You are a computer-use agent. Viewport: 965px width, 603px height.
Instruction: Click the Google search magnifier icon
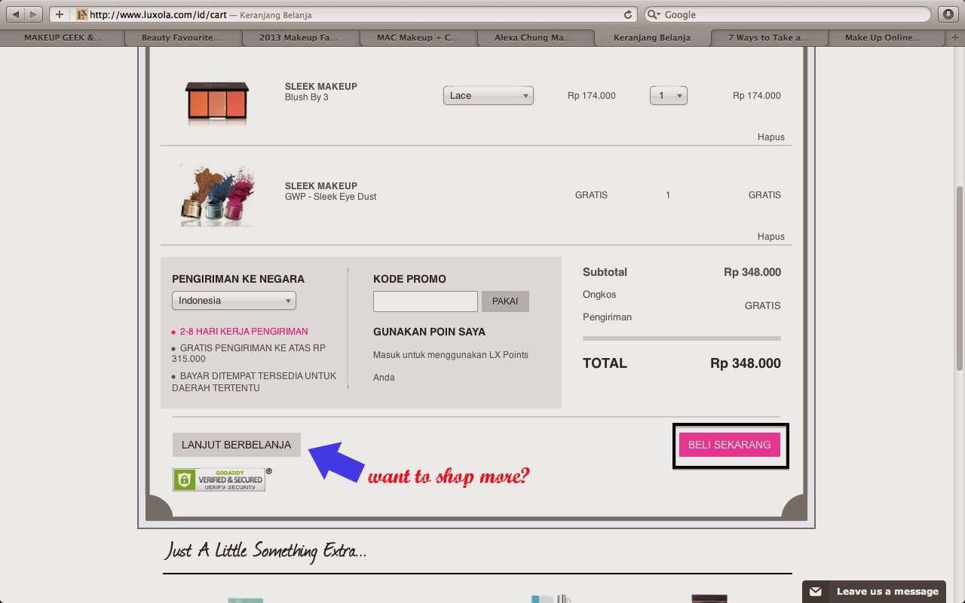(x=654, y=14)
